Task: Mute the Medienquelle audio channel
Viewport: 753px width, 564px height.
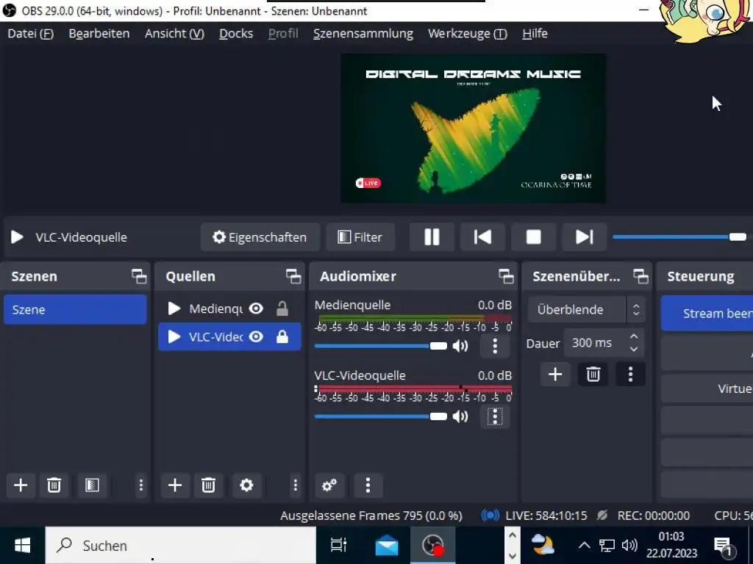Action: (460, 346)
